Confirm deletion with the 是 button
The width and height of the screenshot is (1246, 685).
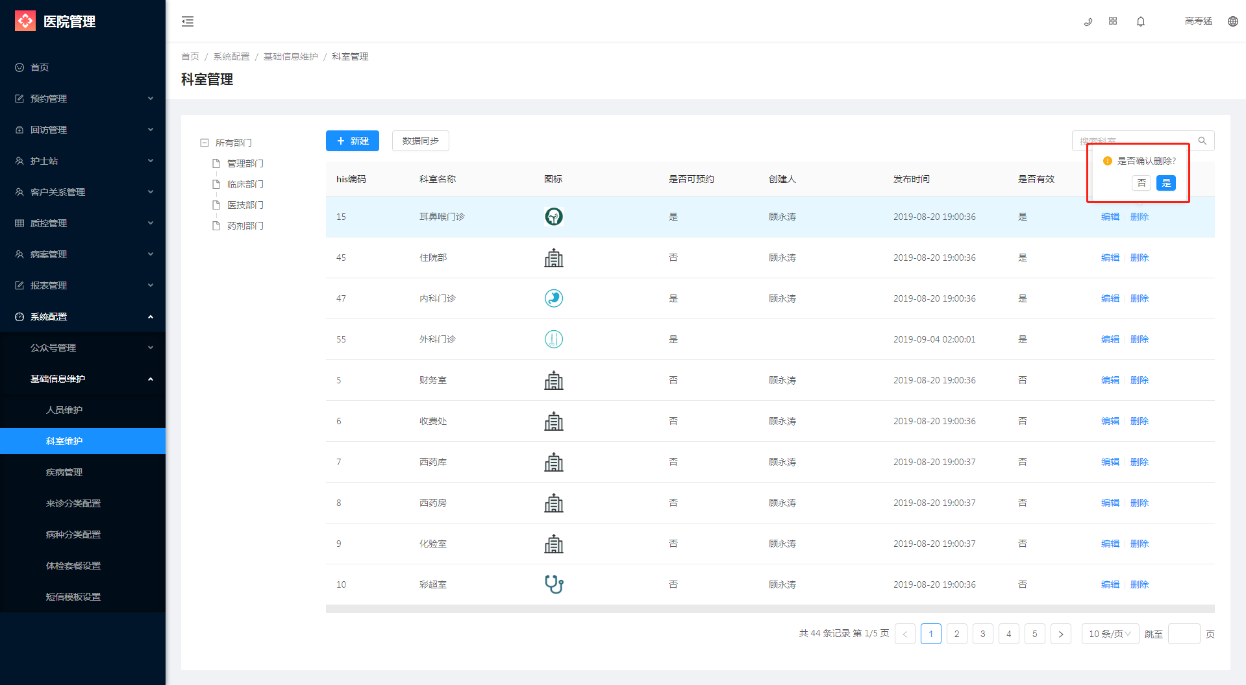pos(1166,183)
